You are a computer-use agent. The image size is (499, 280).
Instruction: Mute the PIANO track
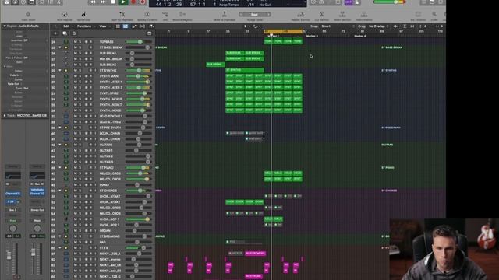(76, 185)
